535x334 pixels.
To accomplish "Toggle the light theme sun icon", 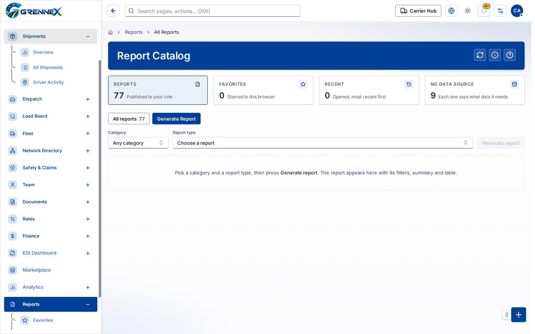I will click(x=468, y=11).
